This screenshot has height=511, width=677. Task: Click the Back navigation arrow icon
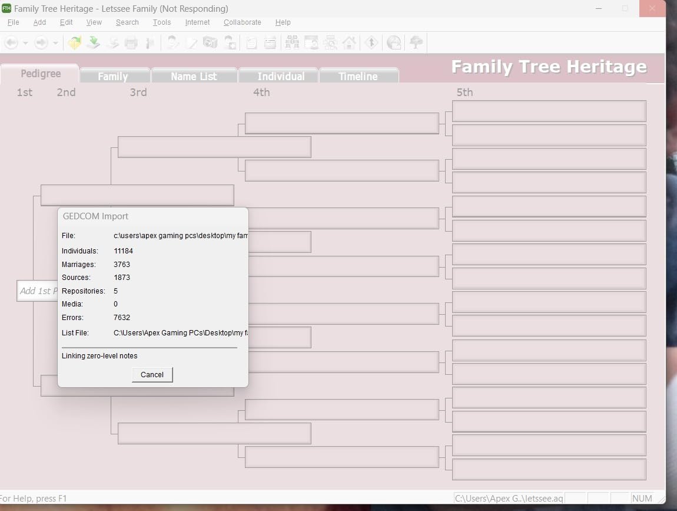tap(11, 43)
